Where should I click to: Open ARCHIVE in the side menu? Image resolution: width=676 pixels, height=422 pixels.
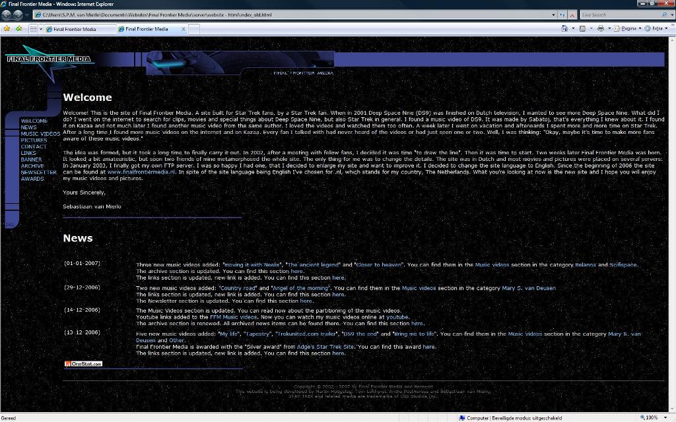tap(32, 166)
